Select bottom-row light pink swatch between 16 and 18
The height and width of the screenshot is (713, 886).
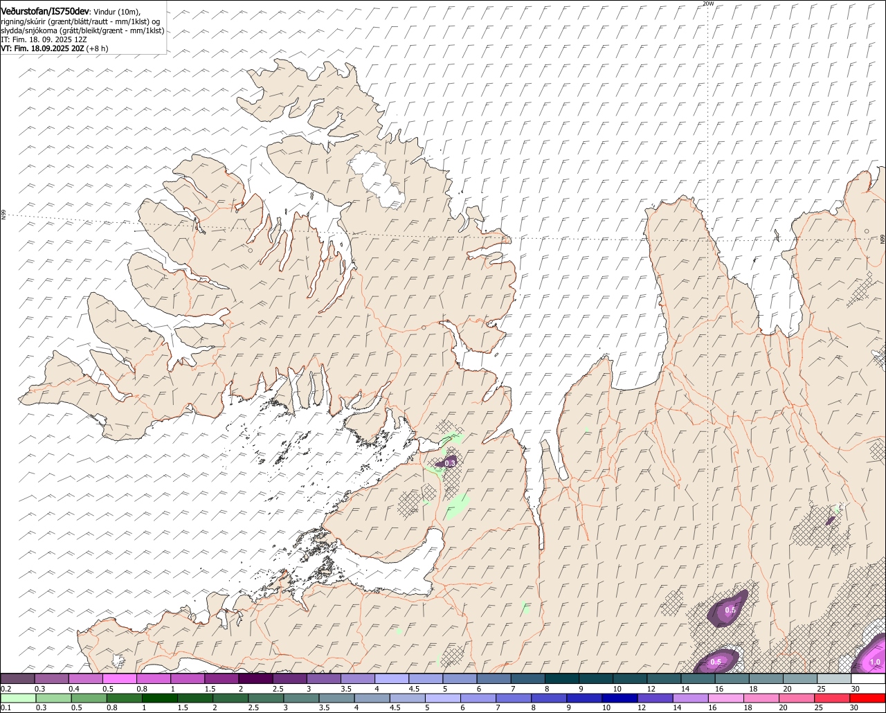click(726, 698)
